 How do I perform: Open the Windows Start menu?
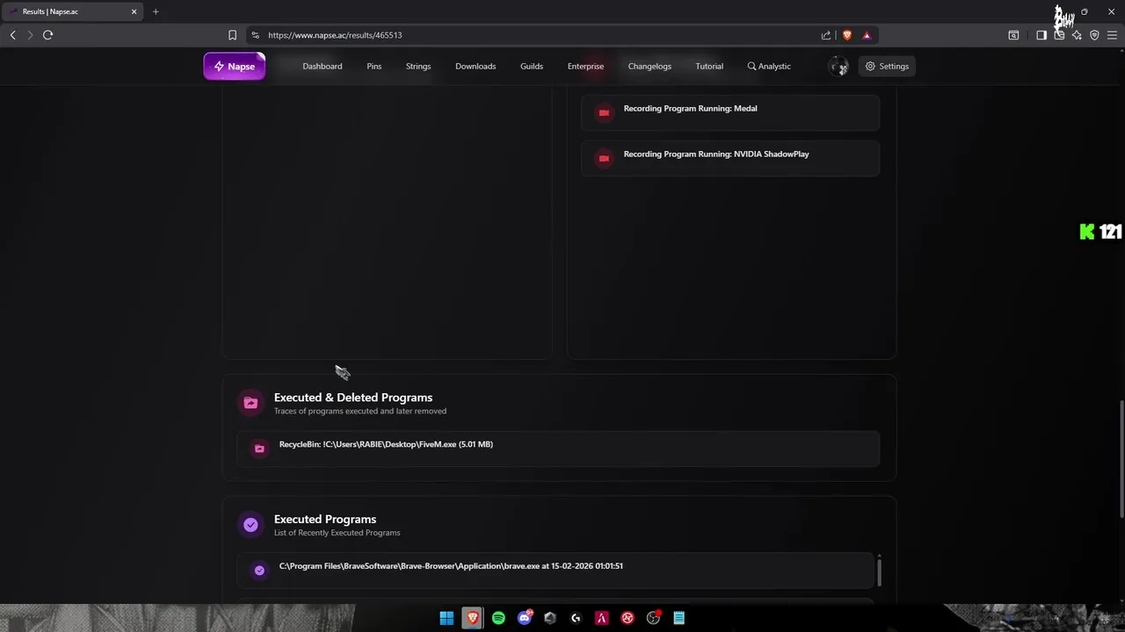tap(446, 618)
